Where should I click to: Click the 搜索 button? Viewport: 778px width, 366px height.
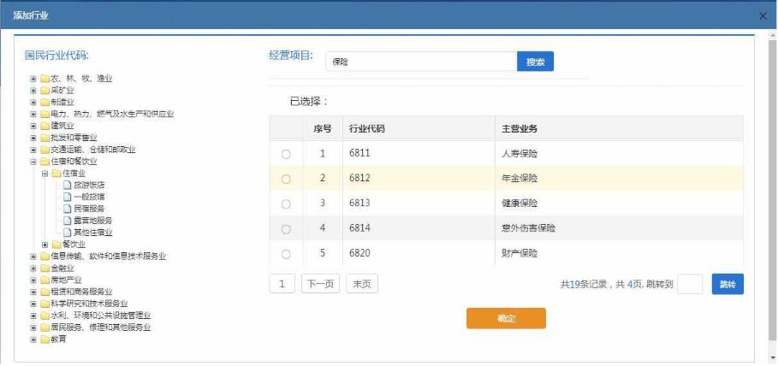536,62
